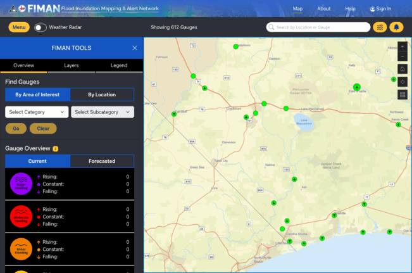Viewport: 412px width, 273px height.
Task: Toggle the Weather Radar switch
Action: click(x=40, y=28)
